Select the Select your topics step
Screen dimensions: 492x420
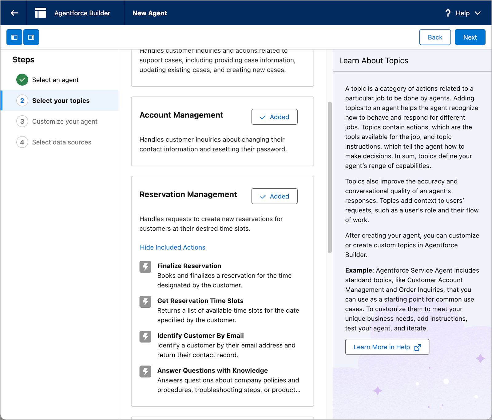pyautogui.click(x=60, y=100)
